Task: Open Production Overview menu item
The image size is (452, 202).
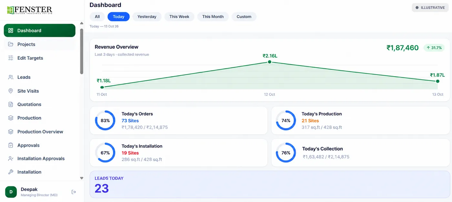Action: tap(39, 132)
